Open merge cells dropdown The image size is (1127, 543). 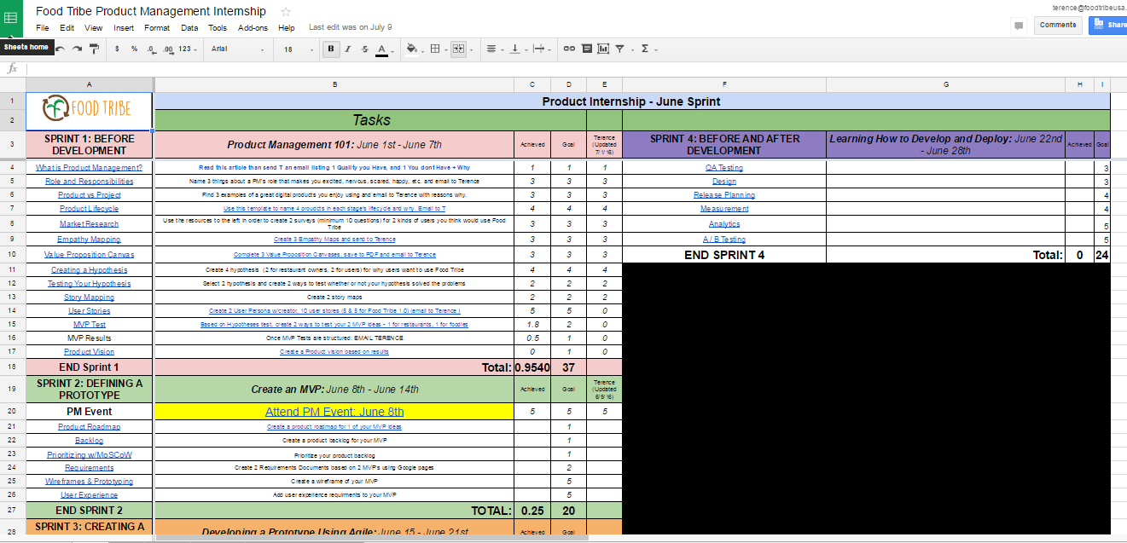click(x=461, y=49)
